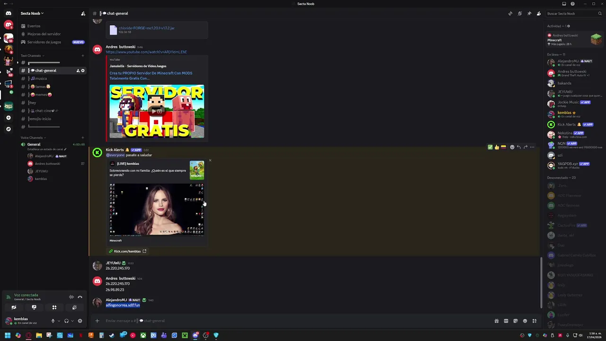606x341 pixels.
Task: Open the Inbox icon in title bar
Action: pyautogui.click(x=564, y=4)
